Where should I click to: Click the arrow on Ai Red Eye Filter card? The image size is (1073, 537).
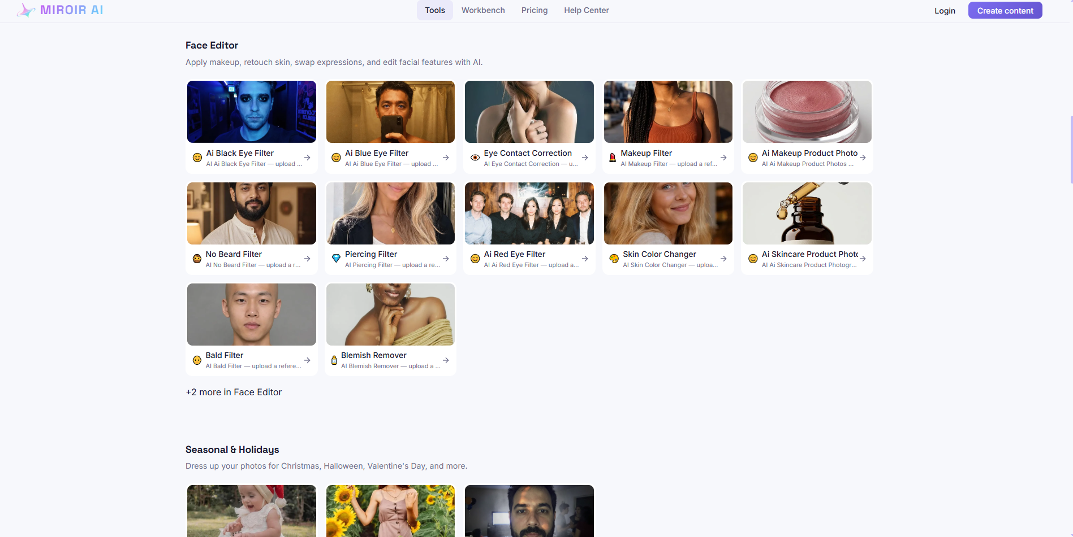tap(585, 259)
